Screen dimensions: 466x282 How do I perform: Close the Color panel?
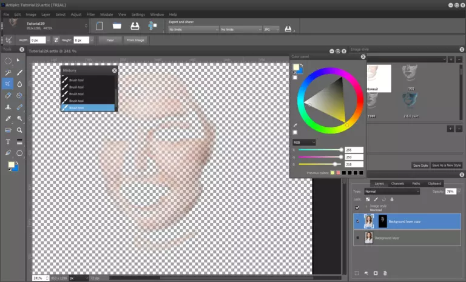363,56
